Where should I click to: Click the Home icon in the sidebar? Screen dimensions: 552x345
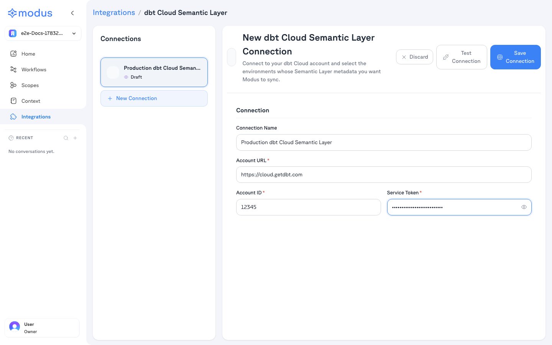(x=13, y=54)
